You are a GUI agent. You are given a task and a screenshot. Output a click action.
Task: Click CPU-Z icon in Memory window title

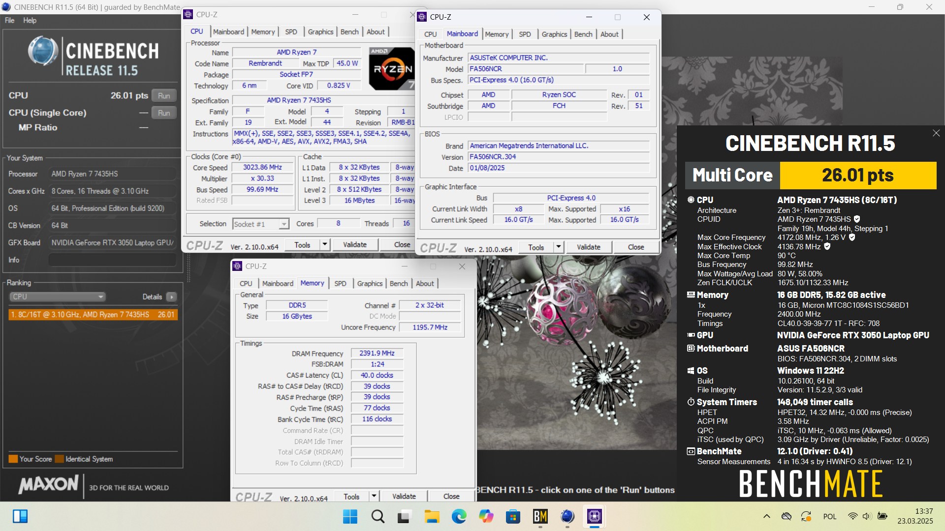click(237, 266)
